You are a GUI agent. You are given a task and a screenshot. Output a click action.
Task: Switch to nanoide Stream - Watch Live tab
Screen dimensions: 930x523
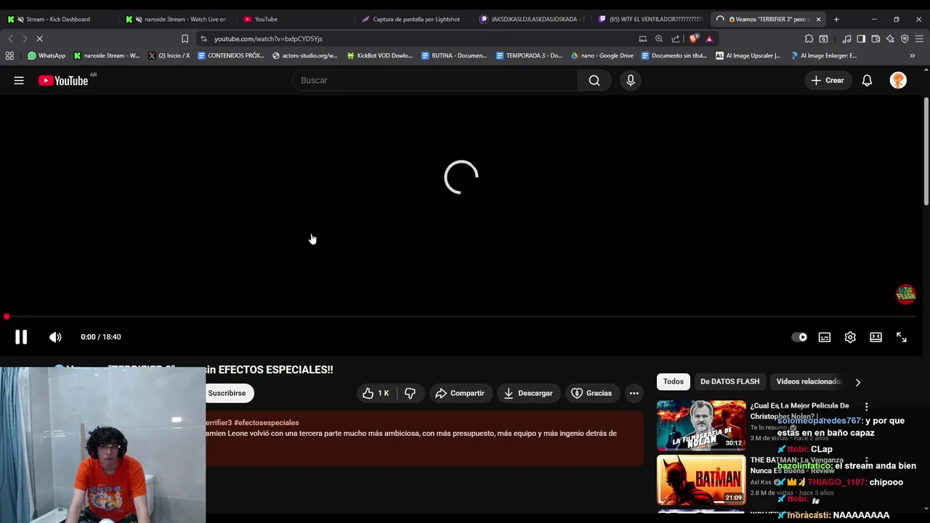[179, 19]
